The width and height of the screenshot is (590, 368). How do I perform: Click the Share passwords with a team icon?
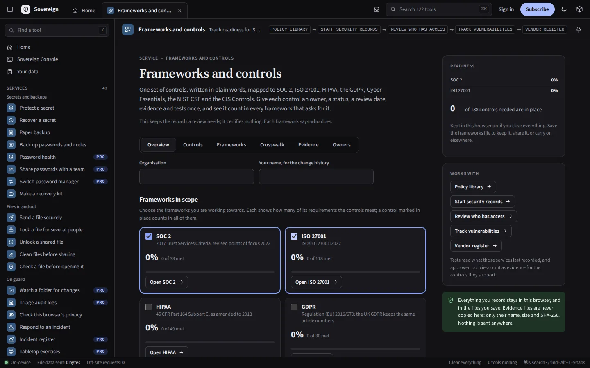(11, 169)
